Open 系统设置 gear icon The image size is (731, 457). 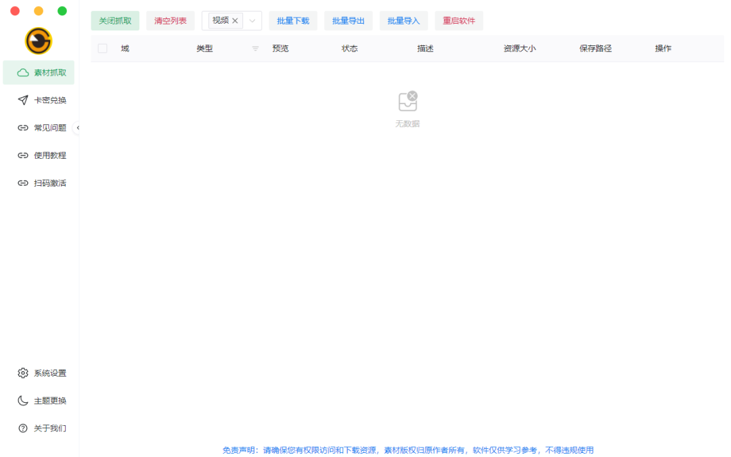tap(23, 373)
